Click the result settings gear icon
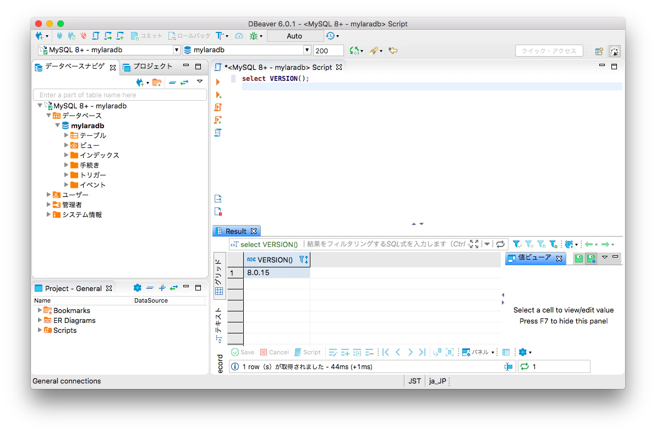 click(x=523, y=352)
